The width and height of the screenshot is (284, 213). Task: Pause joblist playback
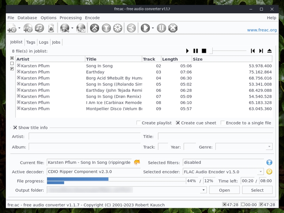pos(196,51)
